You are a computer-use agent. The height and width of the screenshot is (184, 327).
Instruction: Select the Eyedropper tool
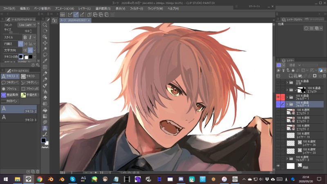point(45,61)
